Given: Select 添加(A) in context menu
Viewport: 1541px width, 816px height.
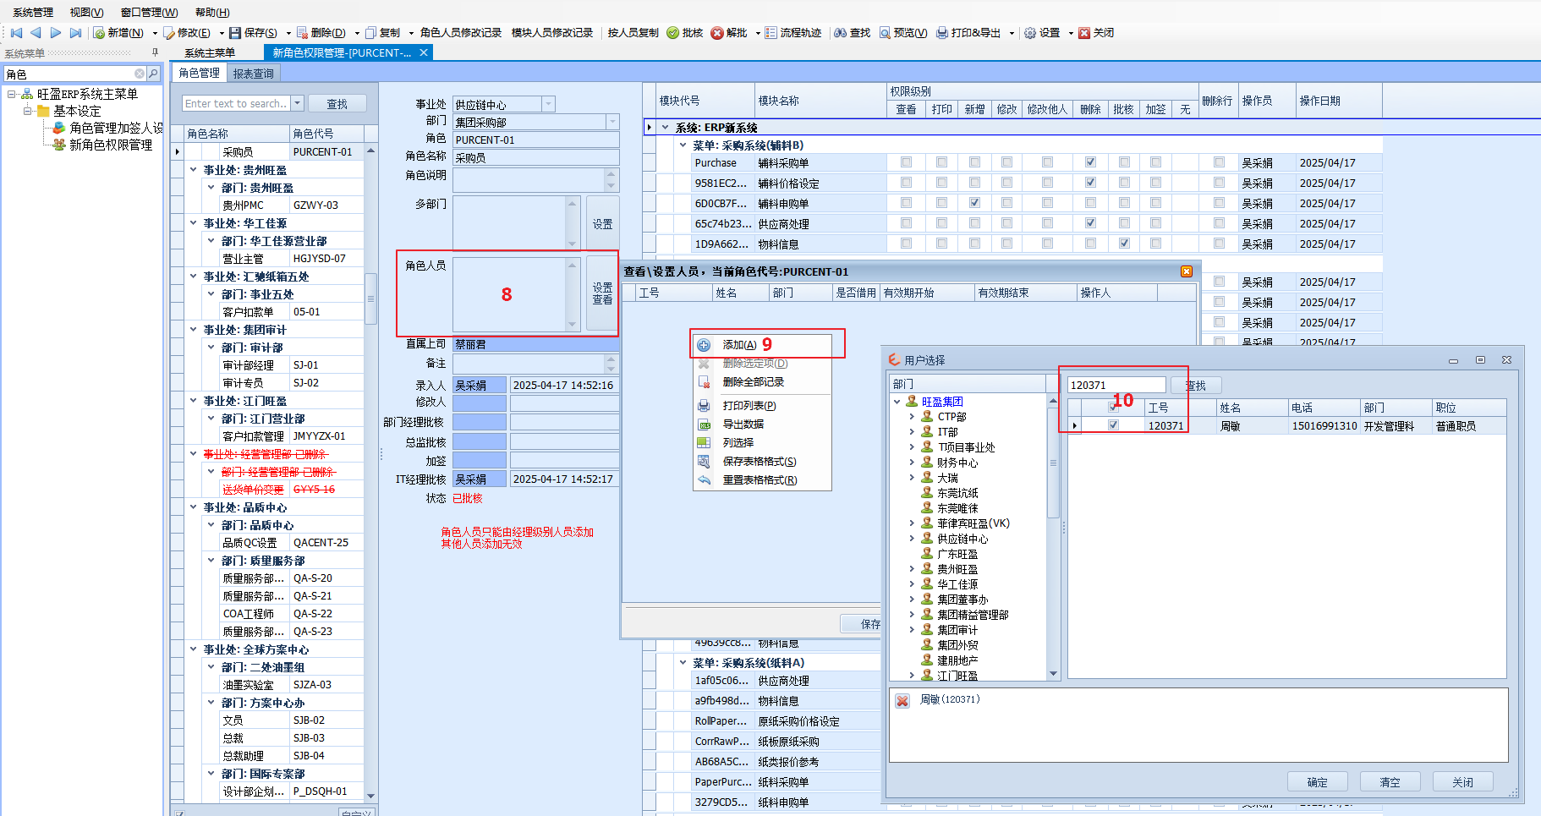Looking at the screenshot, I should pyautogui.click(x=739, y=345).
